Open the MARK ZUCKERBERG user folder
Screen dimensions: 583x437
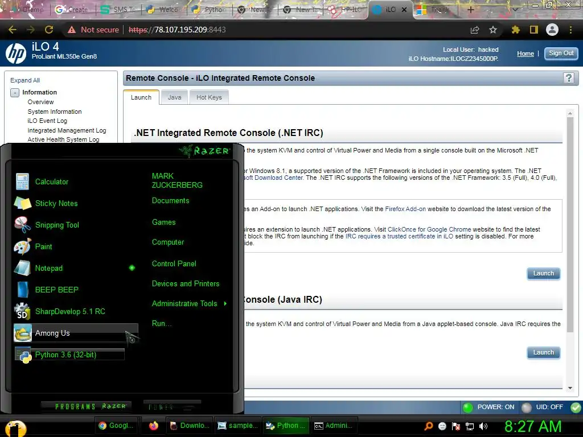tap(178, 180)
